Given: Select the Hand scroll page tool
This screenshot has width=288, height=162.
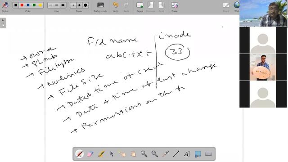Looking at the screenshot, I should (133, 154).
